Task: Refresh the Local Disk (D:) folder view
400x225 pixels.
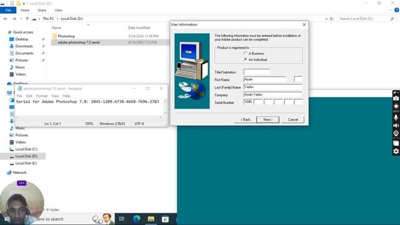Action: point(331,19)
